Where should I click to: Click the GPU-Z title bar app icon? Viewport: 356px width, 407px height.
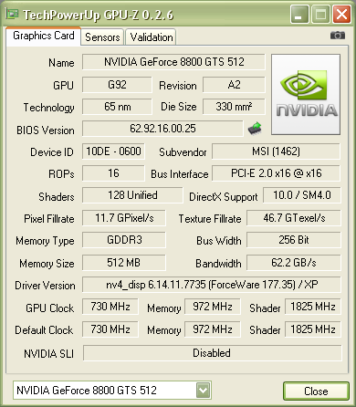[x=13, y=14]
